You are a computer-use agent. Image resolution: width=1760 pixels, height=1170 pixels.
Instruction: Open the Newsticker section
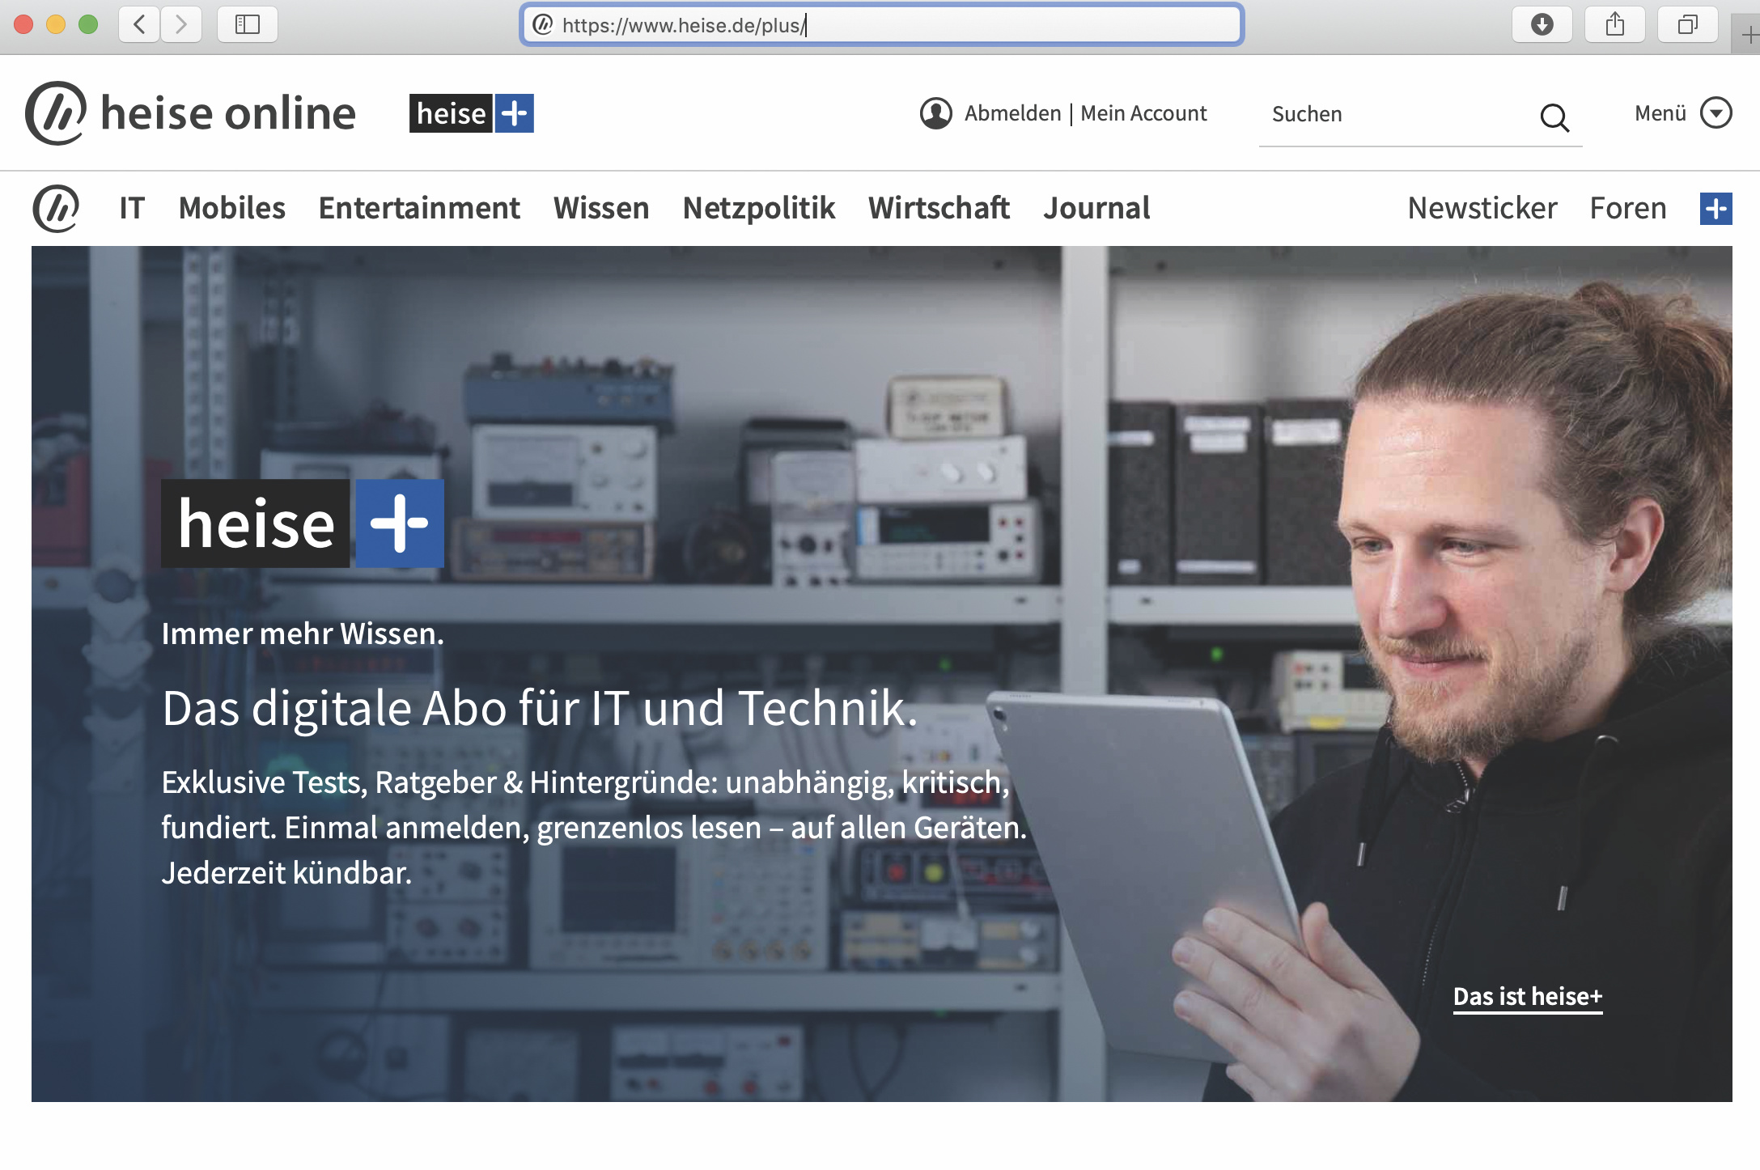click(1482, 208)
